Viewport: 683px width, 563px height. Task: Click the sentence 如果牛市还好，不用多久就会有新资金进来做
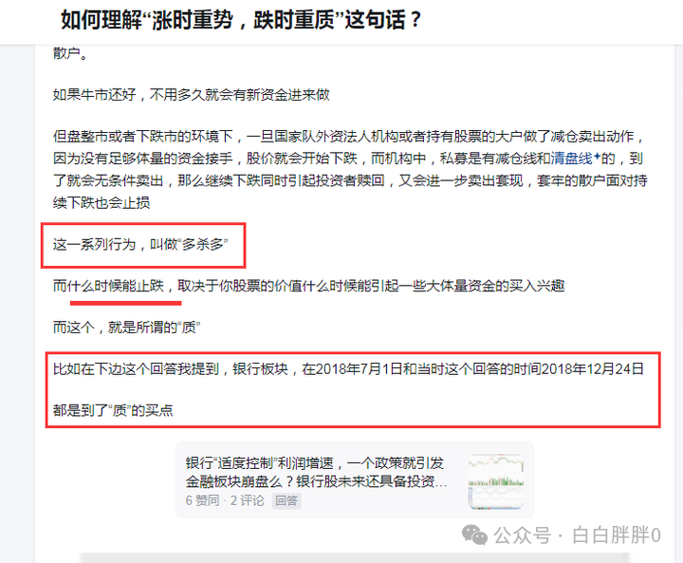pyautogui.click(x=192, y=95)
